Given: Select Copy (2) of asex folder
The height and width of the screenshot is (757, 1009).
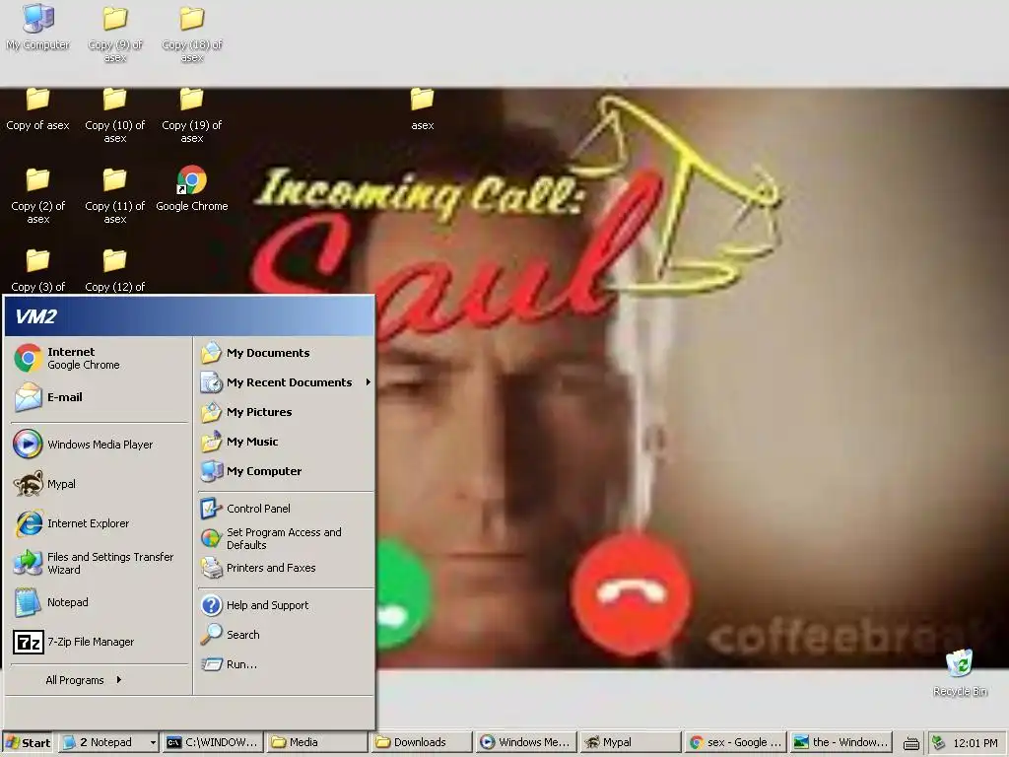Looking at the screenshot, I should click(x=38, y=196).
